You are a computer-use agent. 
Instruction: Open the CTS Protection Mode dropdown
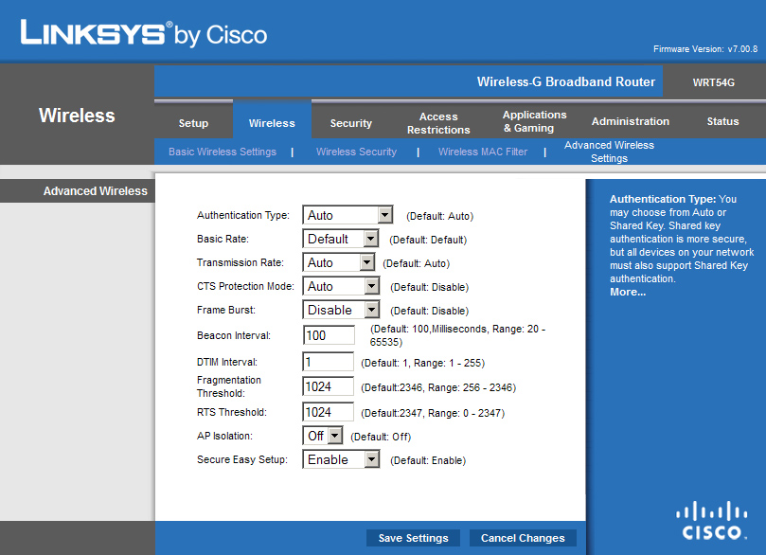pyautogui.click(x=341, y=286)
